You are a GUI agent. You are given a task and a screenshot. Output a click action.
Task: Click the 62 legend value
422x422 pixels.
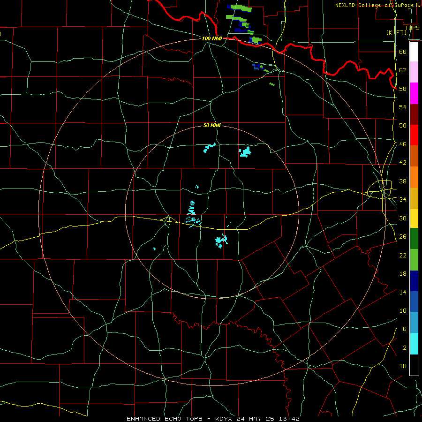(403, 70)
